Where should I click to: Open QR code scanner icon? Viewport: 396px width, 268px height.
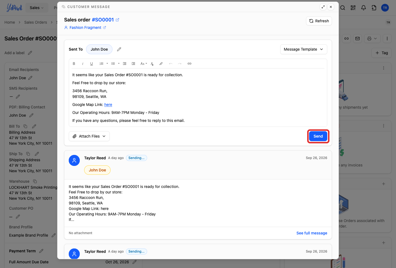(353, 8)
